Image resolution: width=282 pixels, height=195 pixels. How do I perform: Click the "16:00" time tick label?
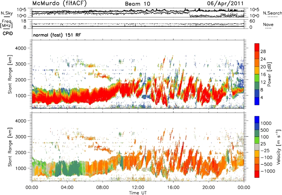pyautogui.click(x=173, y=188)
